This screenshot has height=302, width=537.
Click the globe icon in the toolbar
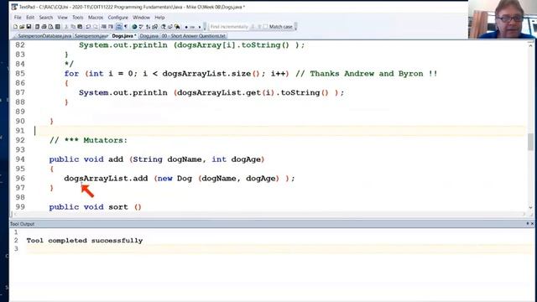pyautogui.click(x=134, y=27)
